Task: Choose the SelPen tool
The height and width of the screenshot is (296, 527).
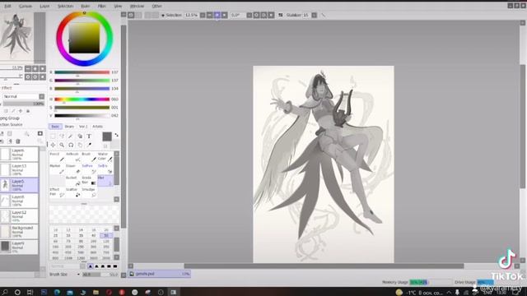Action: click(90, 169)
